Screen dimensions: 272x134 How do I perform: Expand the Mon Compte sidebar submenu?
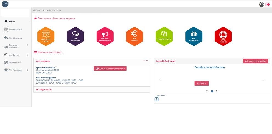(x=27, y=55)
